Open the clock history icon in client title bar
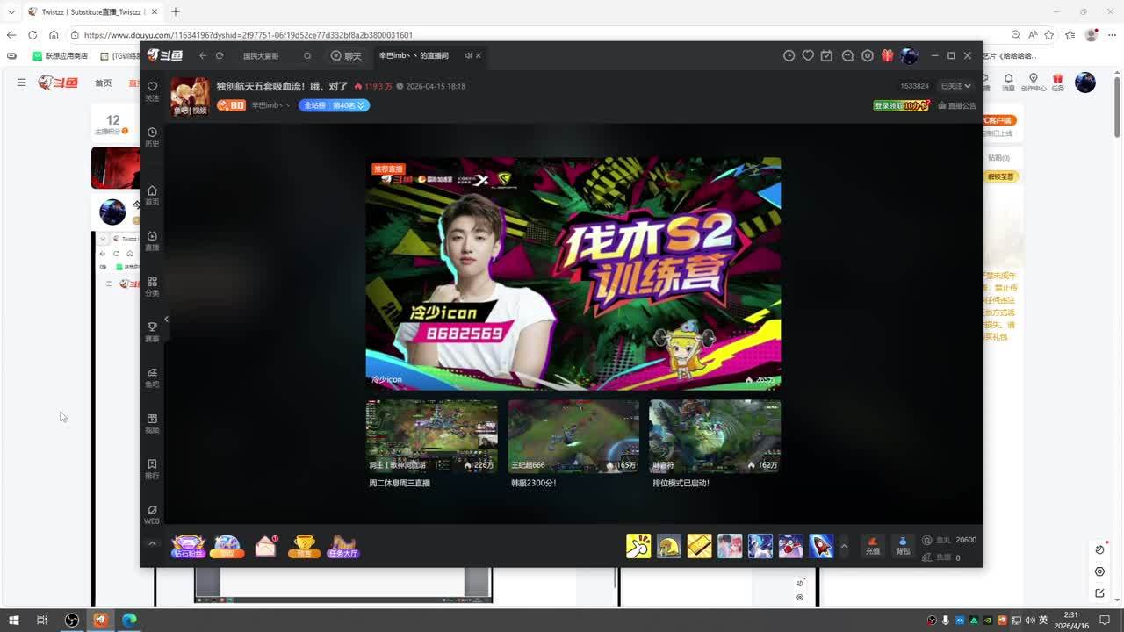This screenshot has width=1124, height=632. click(789, 55)
